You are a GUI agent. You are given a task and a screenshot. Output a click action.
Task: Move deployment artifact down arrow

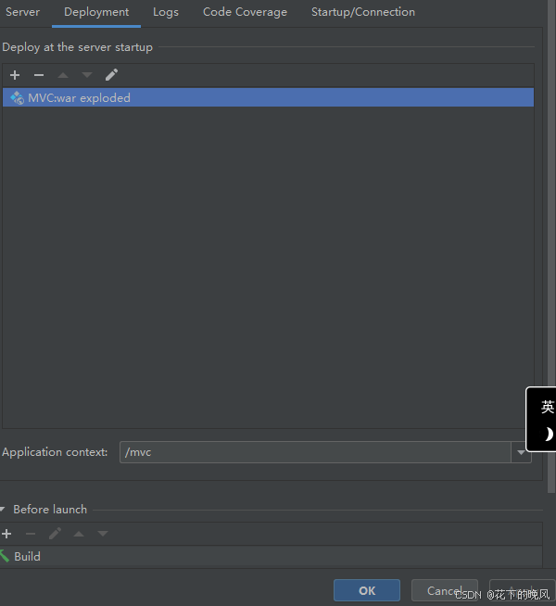[87, 75]
